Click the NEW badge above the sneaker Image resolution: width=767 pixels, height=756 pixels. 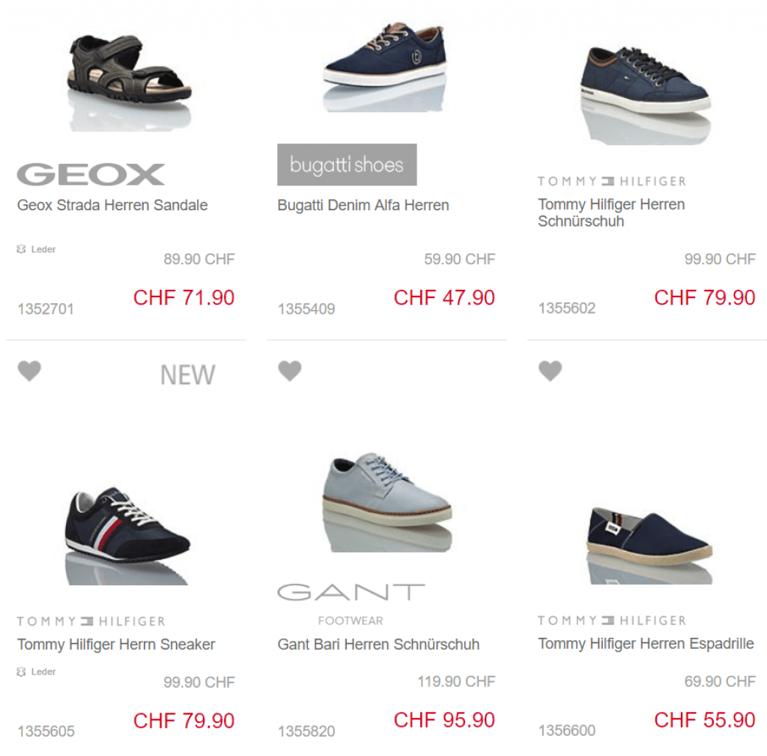188,375
